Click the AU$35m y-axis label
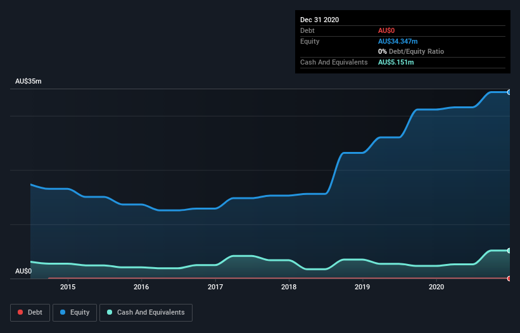 (29, 81)
